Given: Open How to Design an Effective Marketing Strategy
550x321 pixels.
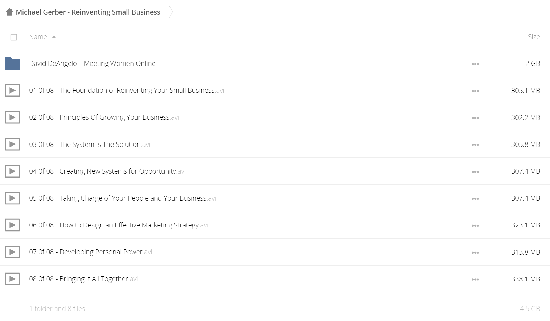Looking at the screenshot, I should point(119,225).
